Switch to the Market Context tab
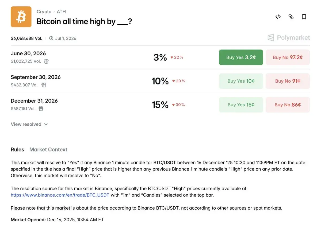This screenshot has height=232, width=321. pyautogui.click(x=48, y=149)
